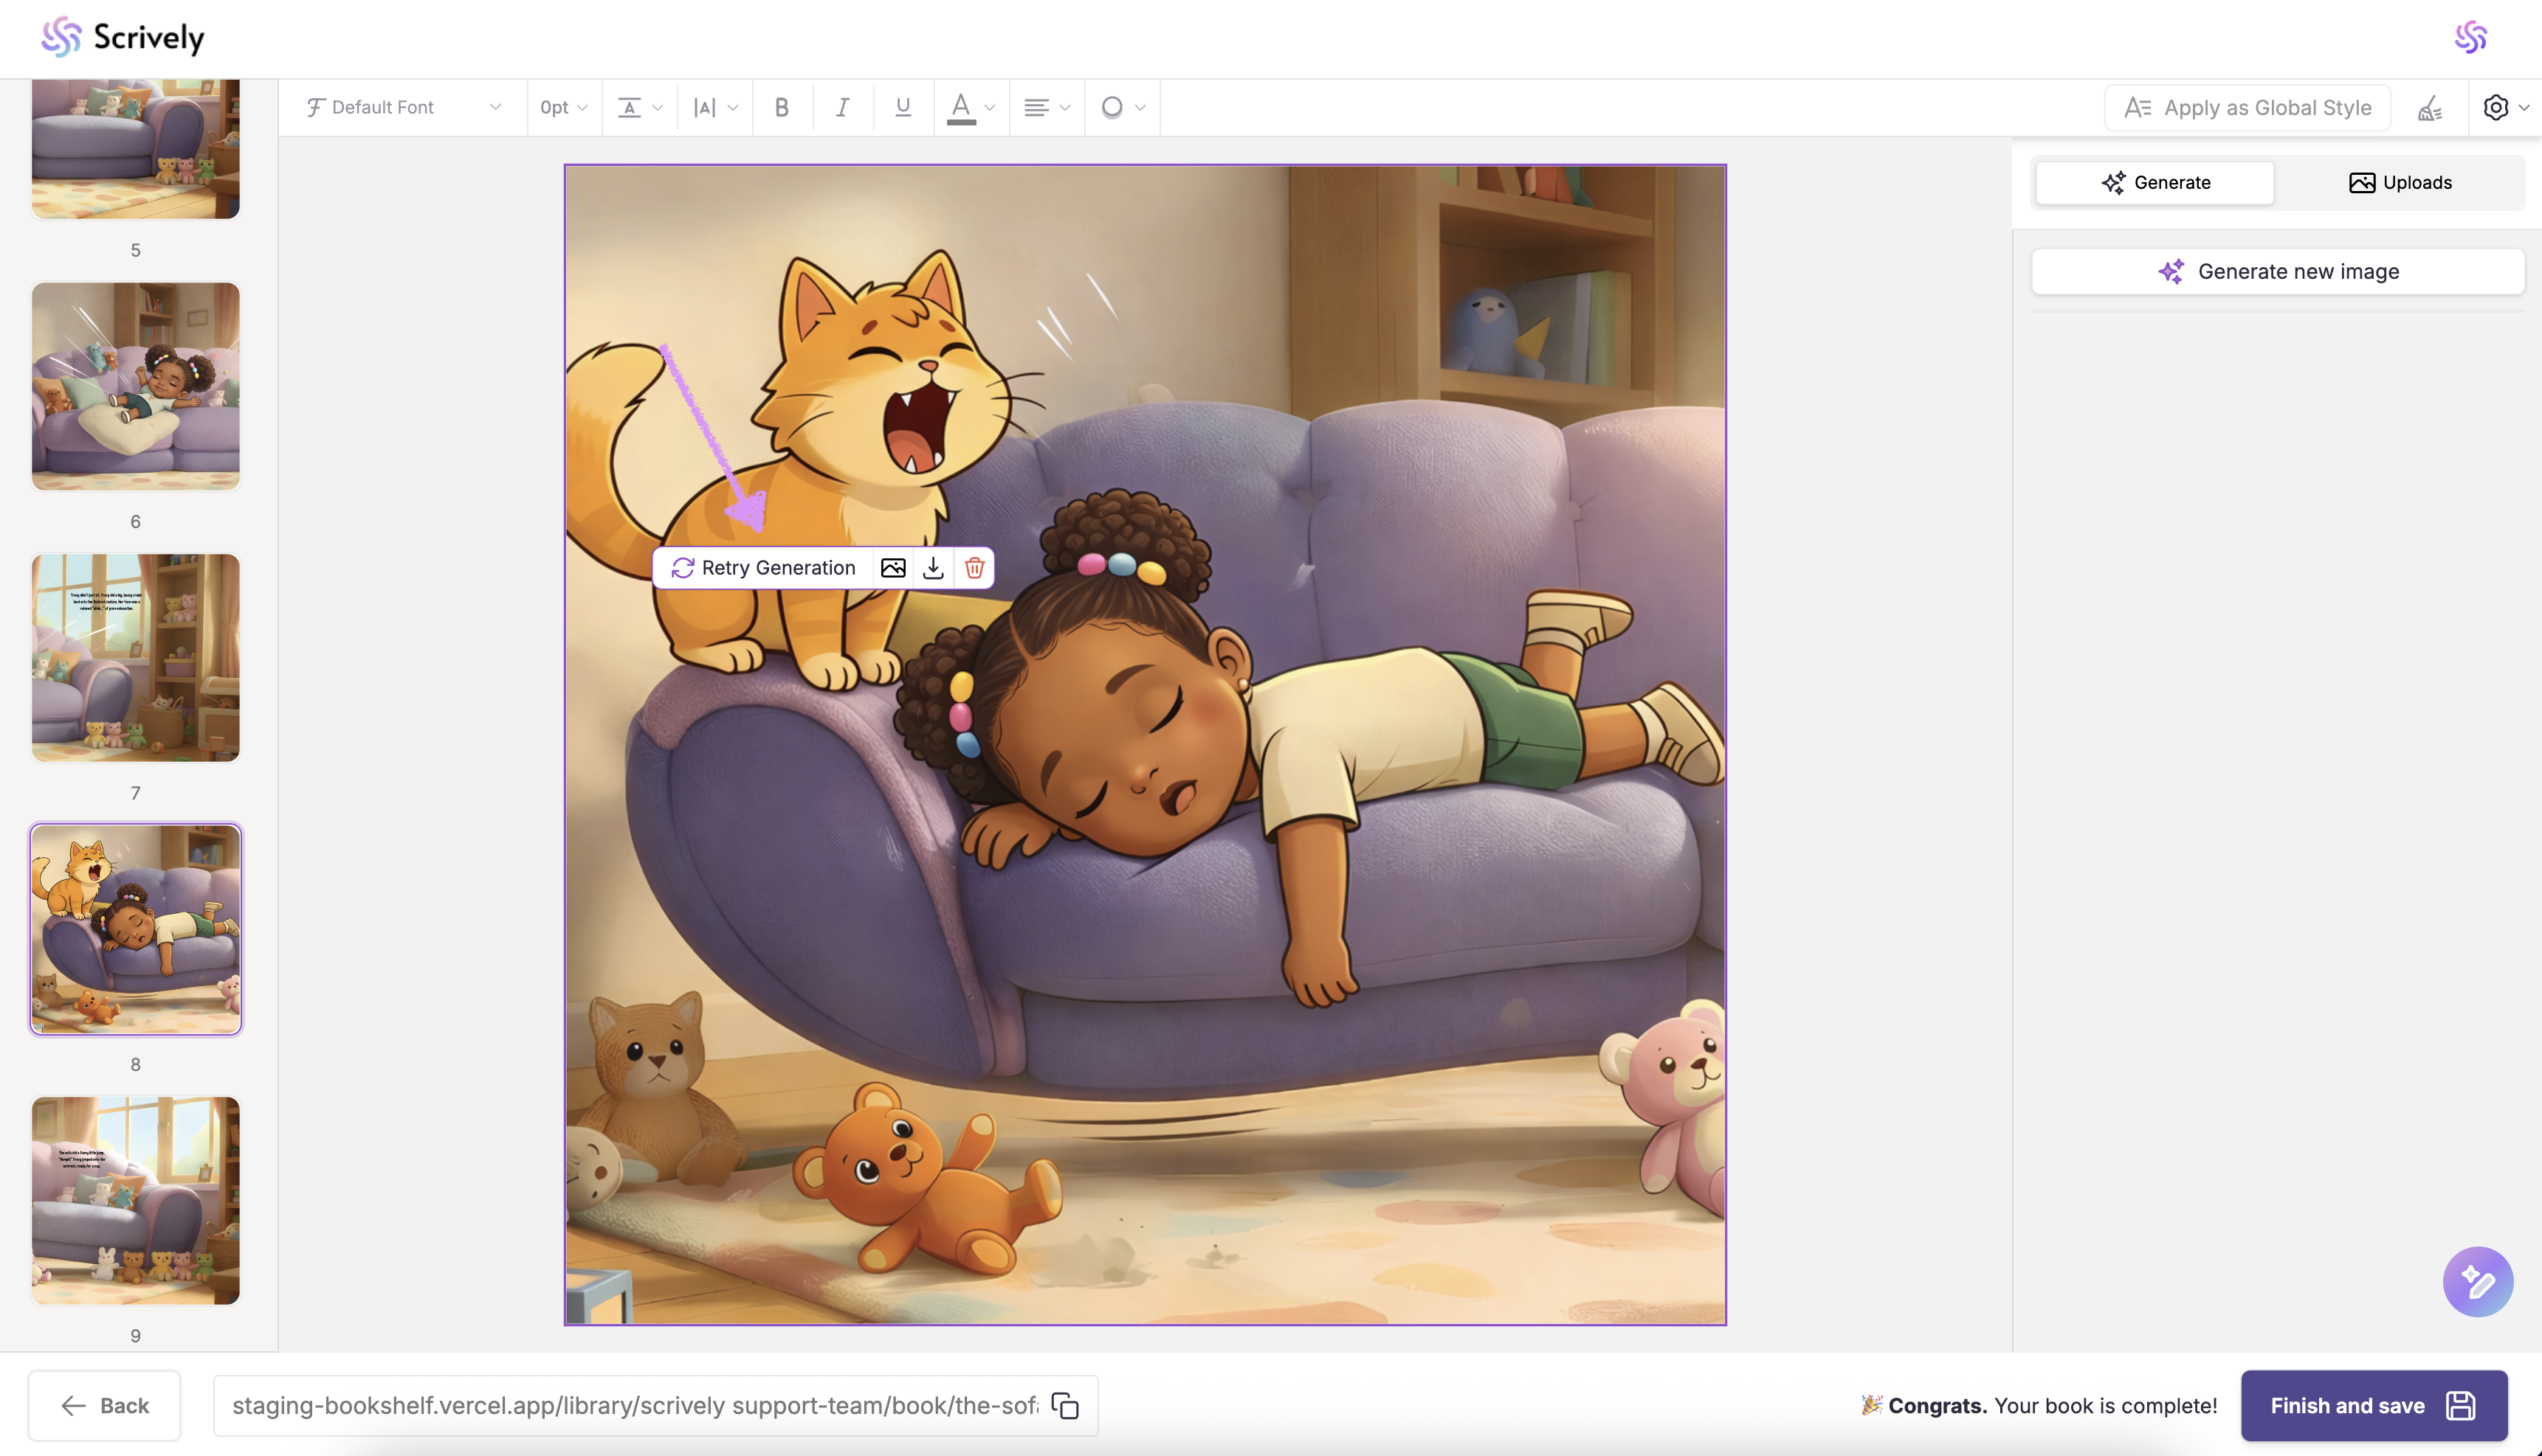2542x1456 pixels.
Task: Copy the book URL with copy icon
Action: 1065,1405
